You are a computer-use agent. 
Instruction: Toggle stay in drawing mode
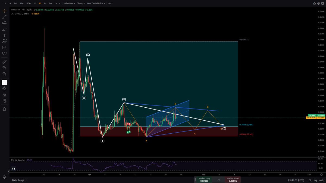click(x=4, y=88)
